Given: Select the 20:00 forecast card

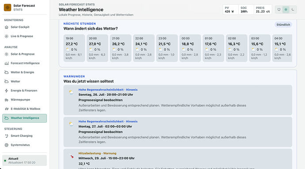Looking at the screenshot, I should 97,48.
